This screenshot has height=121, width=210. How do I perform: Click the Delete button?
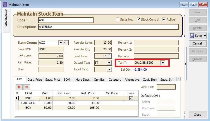tap(197, 28)
